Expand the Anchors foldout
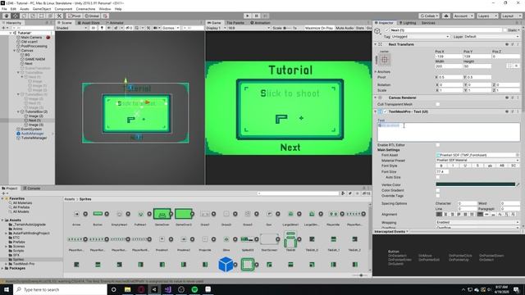Screen dimensions: 525x295 [376, 71]
